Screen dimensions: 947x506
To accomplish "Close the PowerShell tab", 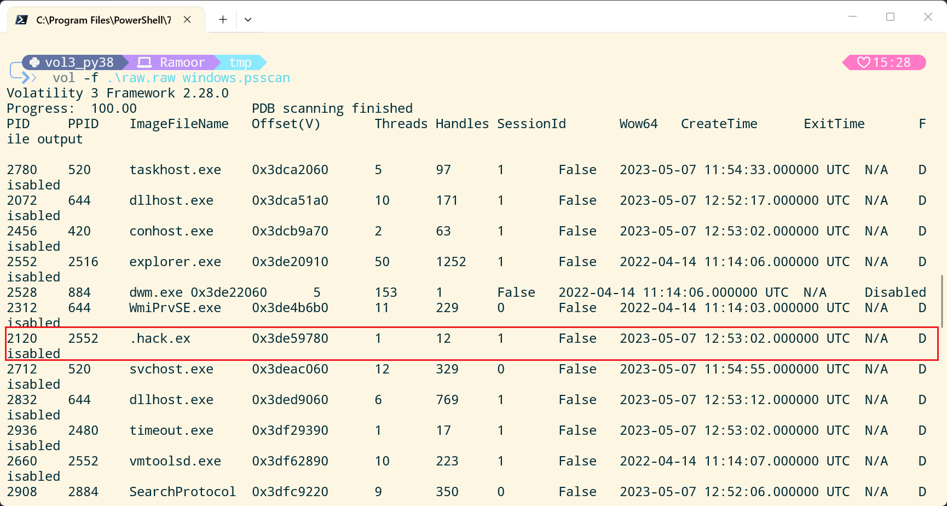I will (187, 20).
